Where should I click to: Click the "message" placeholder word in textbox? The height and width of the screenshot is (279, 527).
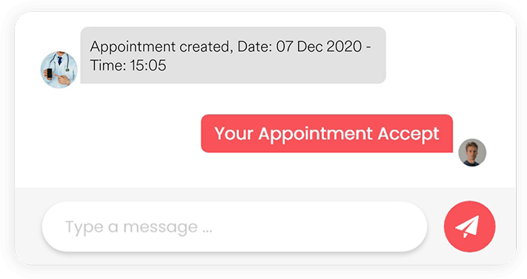[x=160, y=227]
